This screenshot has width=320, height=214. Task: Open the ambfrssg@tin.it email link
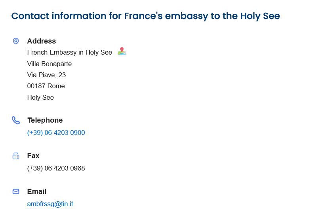pos(50,204)
